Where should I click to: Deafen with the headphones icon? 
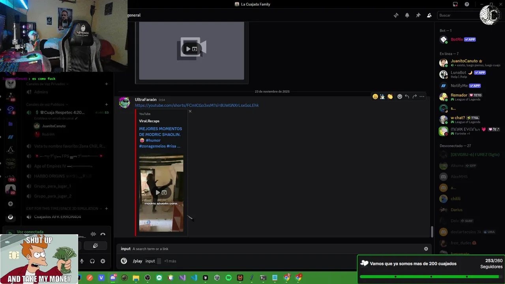[92, 261]
